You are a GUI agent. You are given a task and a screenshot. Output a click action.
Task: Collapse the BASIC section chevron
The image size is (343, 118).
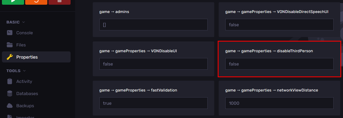24,22
